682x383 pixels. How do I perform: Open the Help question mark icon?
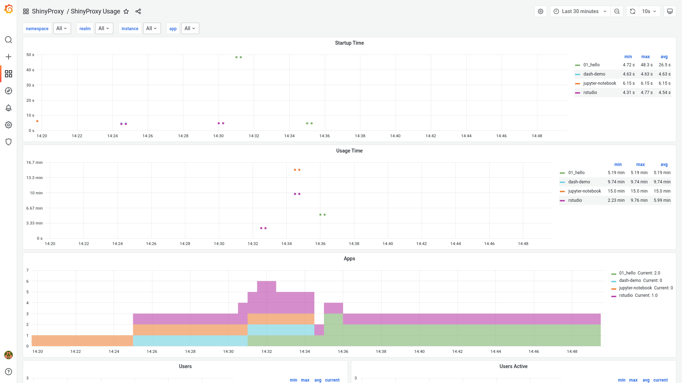point(9,372)
